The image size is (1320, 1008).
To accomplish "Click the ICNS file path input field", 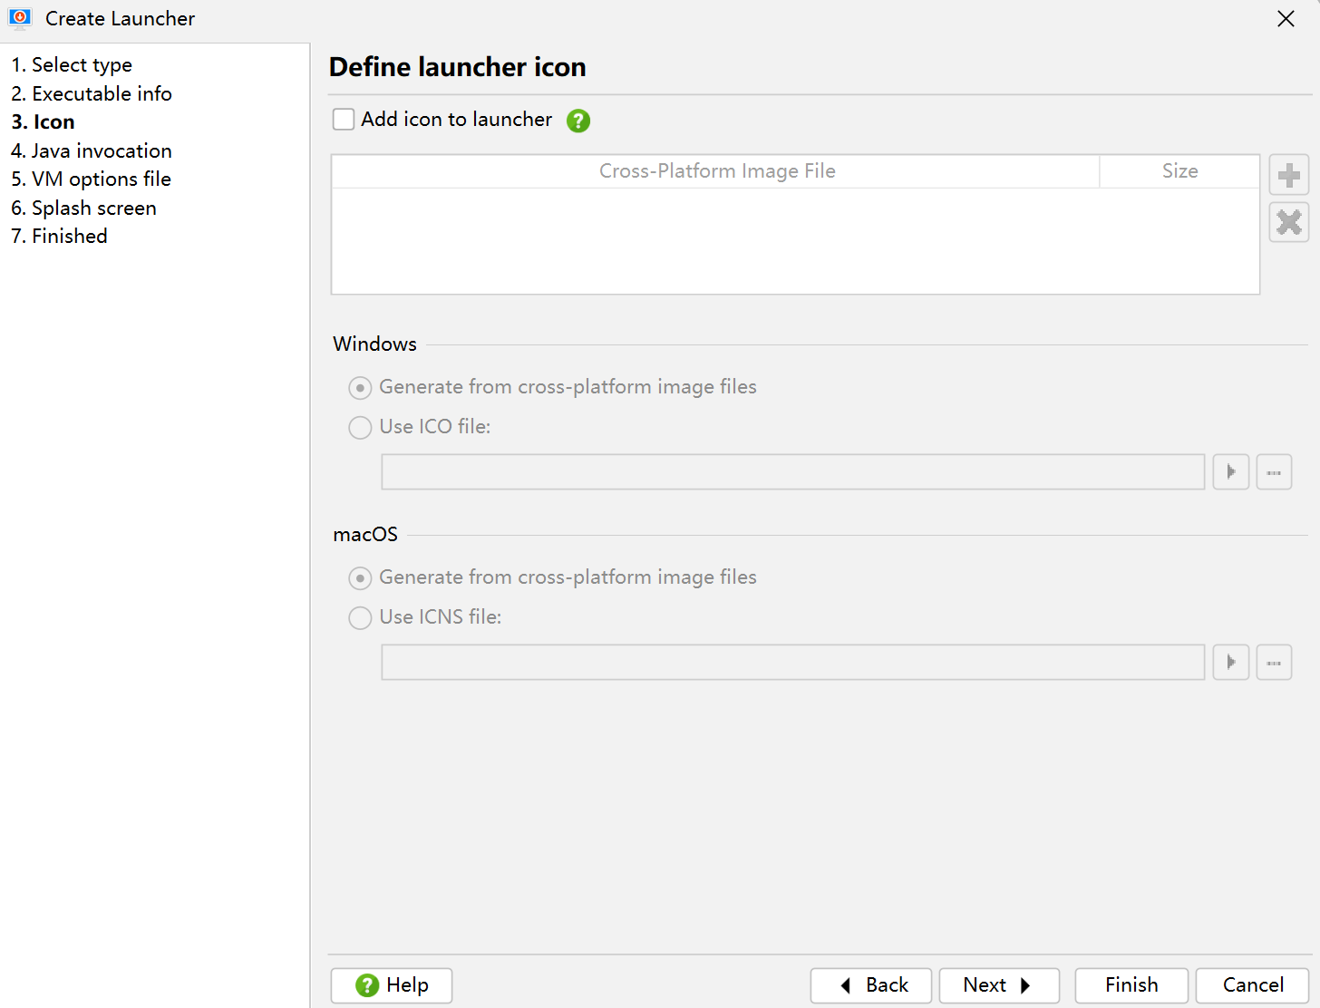I will tap(793, 663).
